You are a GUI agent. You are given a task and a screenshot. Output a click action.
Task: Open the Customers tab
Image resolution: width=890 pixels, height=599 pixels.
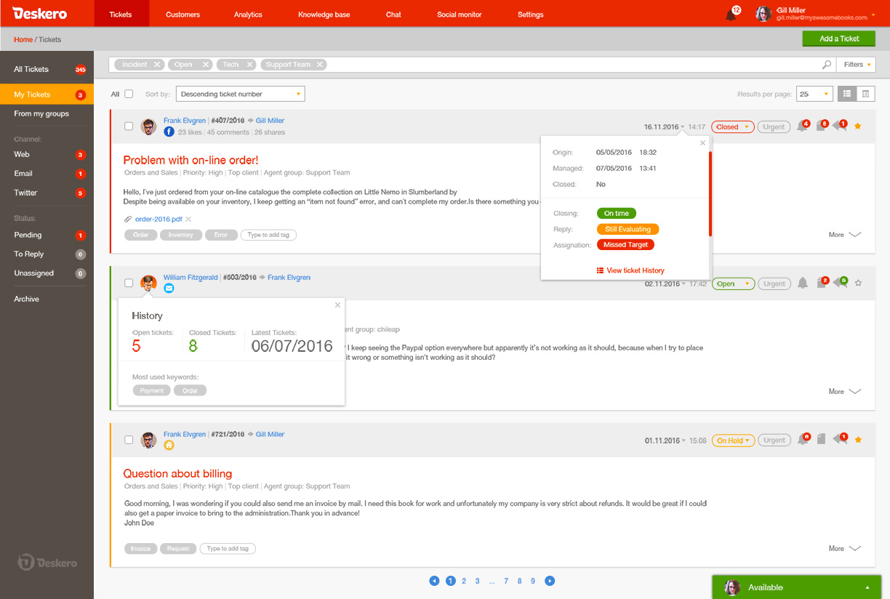(183, 15)
